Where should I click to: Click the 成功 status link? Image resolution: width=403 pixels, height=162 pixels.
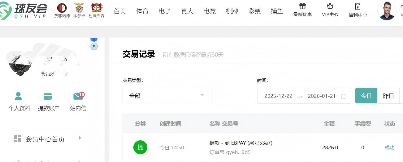click(389, 147)
